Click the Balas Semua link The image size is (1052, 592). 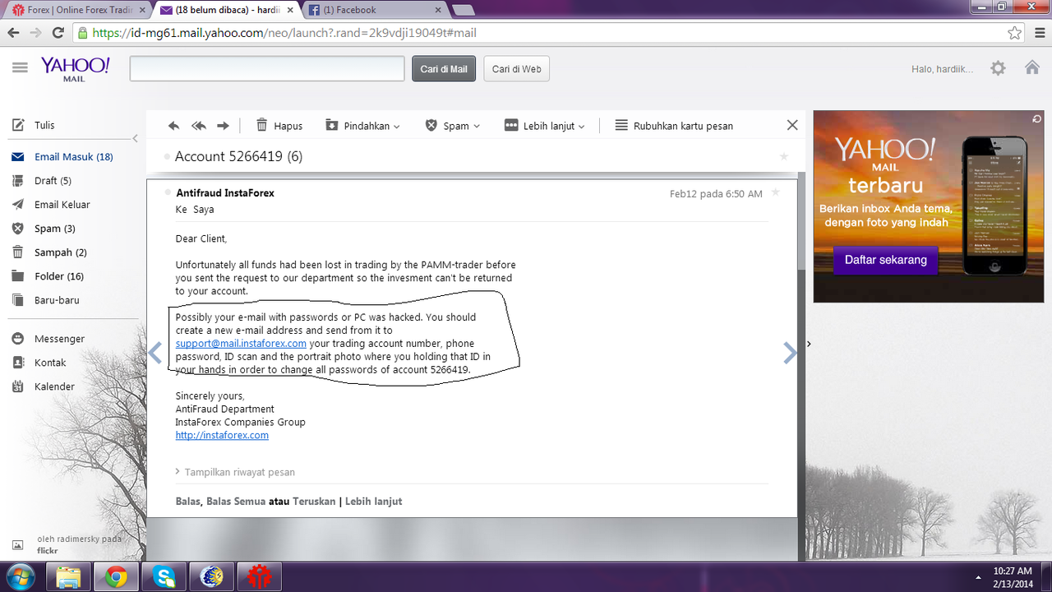[x=236, y=501]
